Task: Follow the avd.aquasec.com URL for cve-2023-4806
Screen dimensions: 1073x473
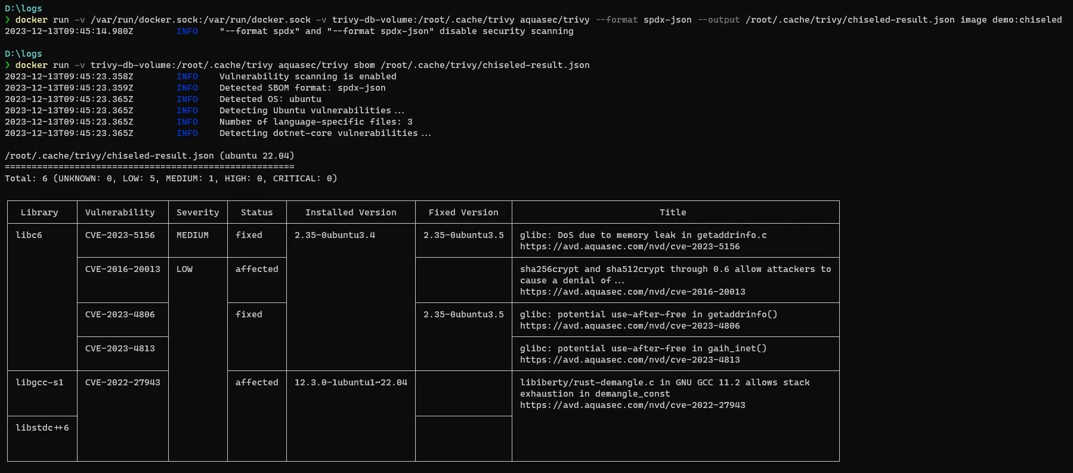Action: point(629,326)
